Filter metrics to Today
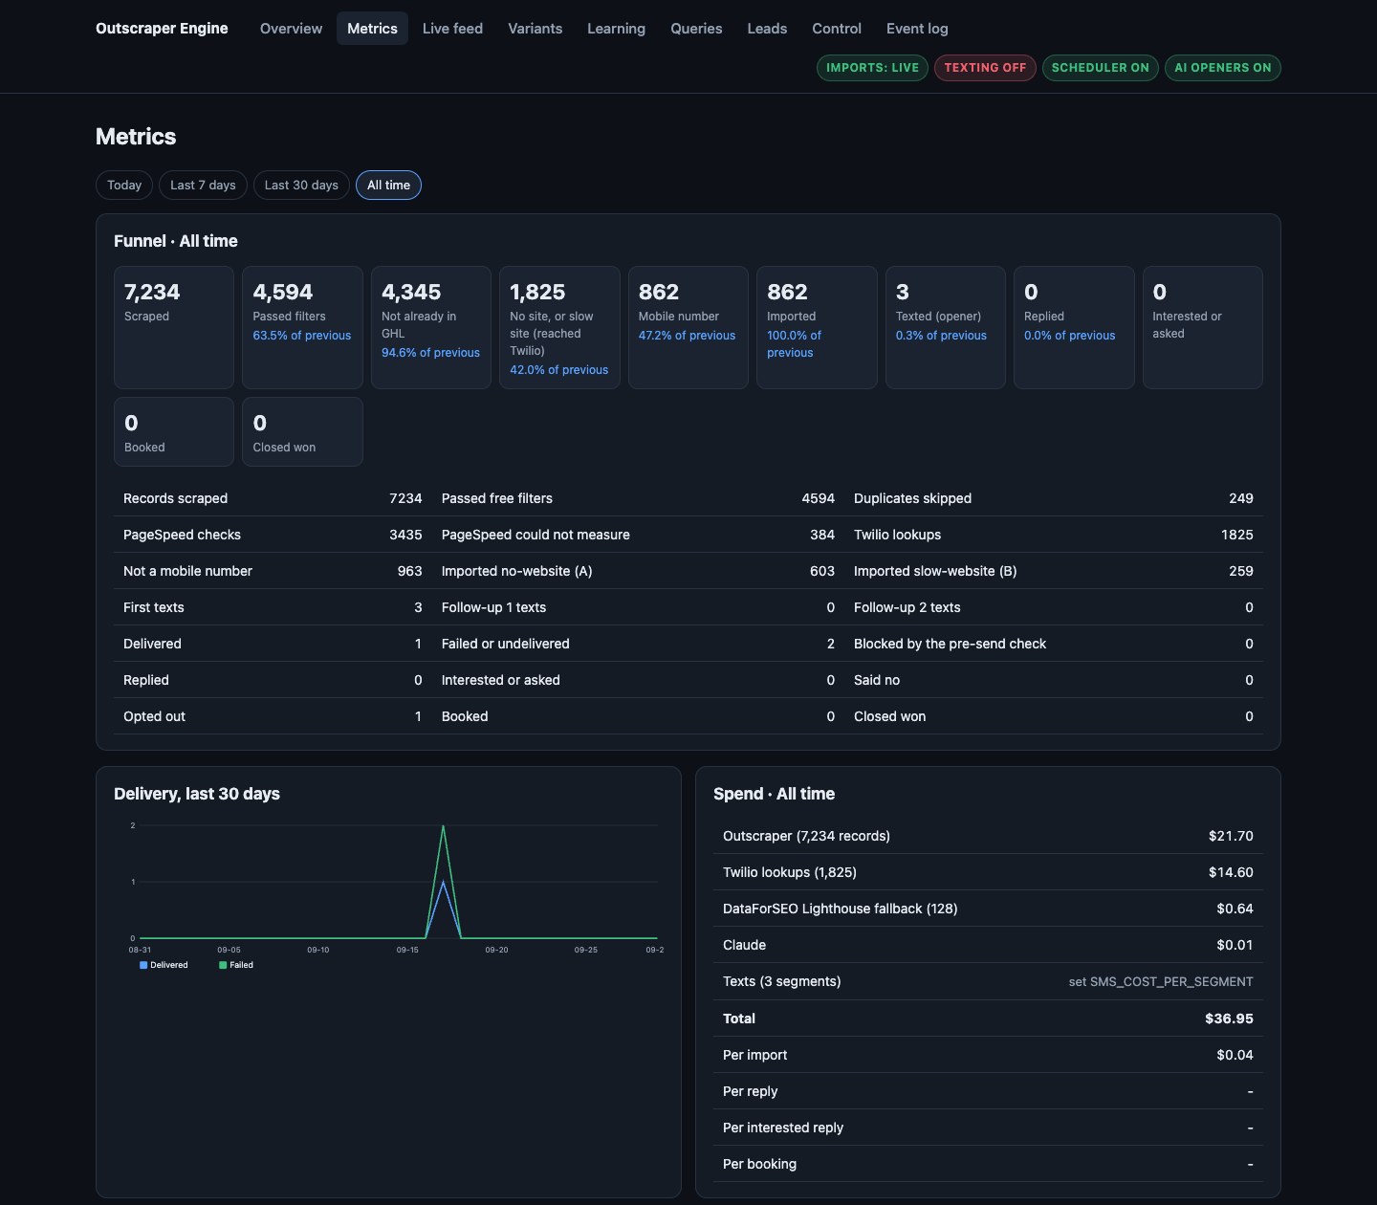Screen dimensions: 1377x1205 [x=124, y=186]
